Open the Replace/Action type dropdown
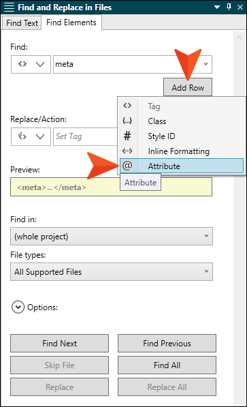This screenshot has width=247, height=407. point(31,136)
